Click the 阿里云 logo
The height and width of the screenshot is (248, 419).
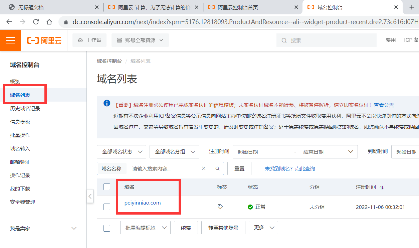click(44, 40)
